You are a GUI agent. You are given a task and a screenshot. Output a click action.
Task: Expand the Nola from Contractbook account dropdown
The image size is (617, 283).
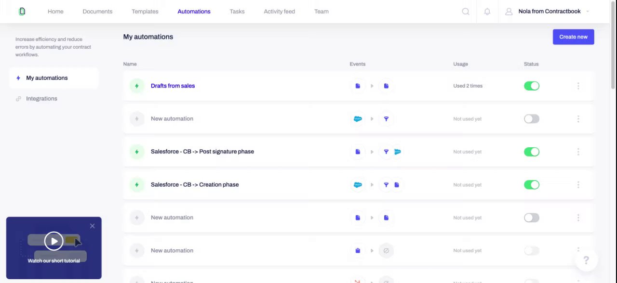pyautogui.click(x=587, y=12)
